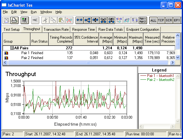Click the Run test running-man icon

(25, 20)
